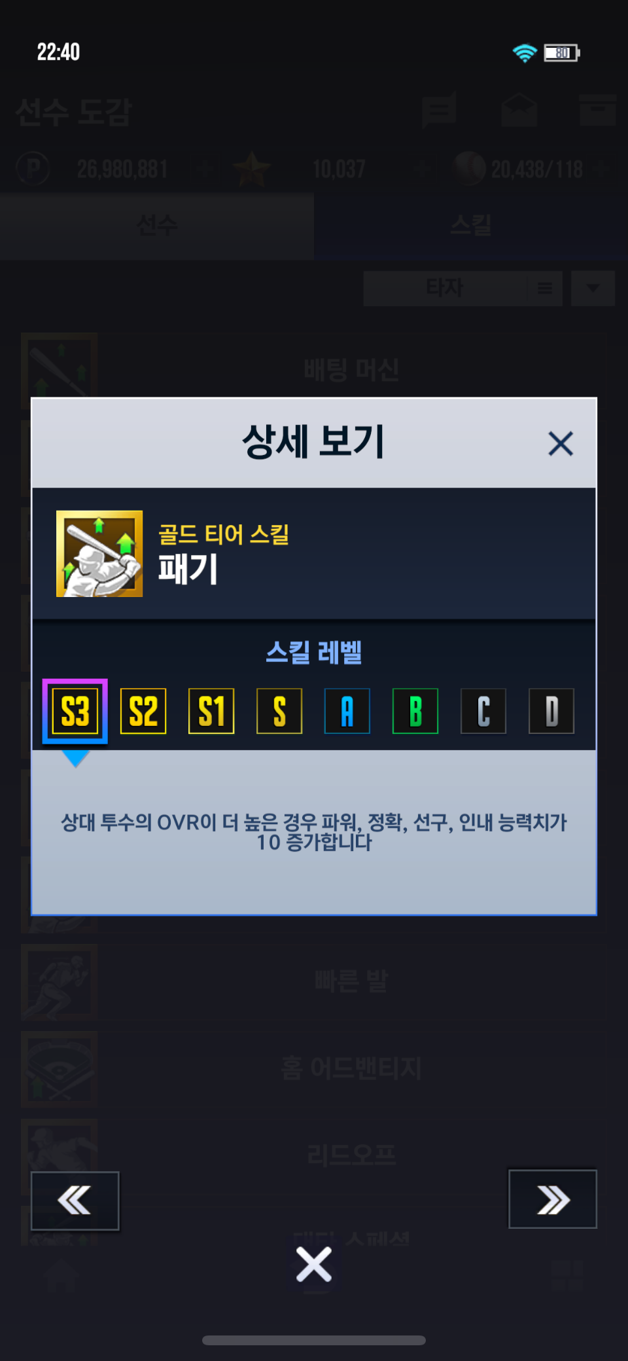Tap the 패기 gold batter skill icon
628x1361 pixels.
click(99, 554)
